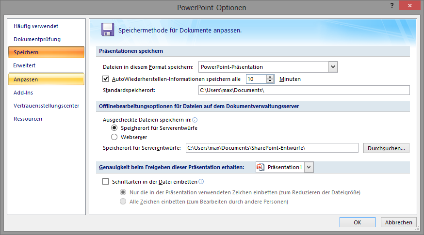The width and height of the screenshot is (424, 235).
Task: Cancel dialog with Abbrechen button
Action: [x=399, y=222]
